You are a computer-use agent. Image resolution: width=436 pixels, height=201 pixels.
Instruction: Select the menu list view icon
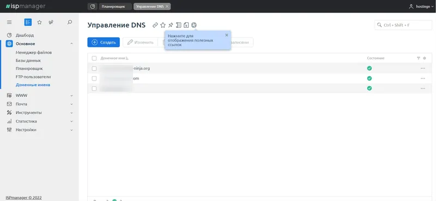(x=28, y=22)
